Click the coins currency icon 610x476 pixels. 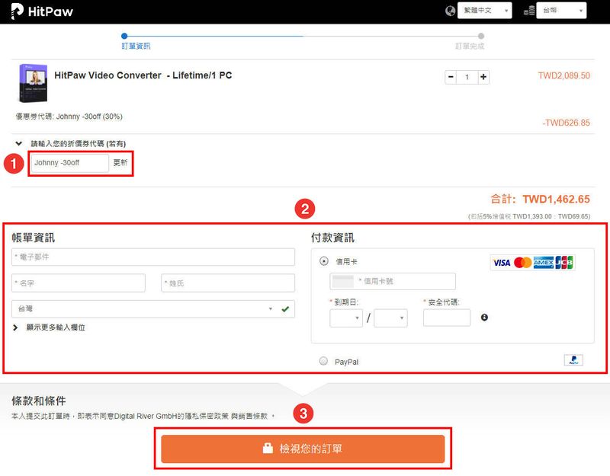point(529,11)
